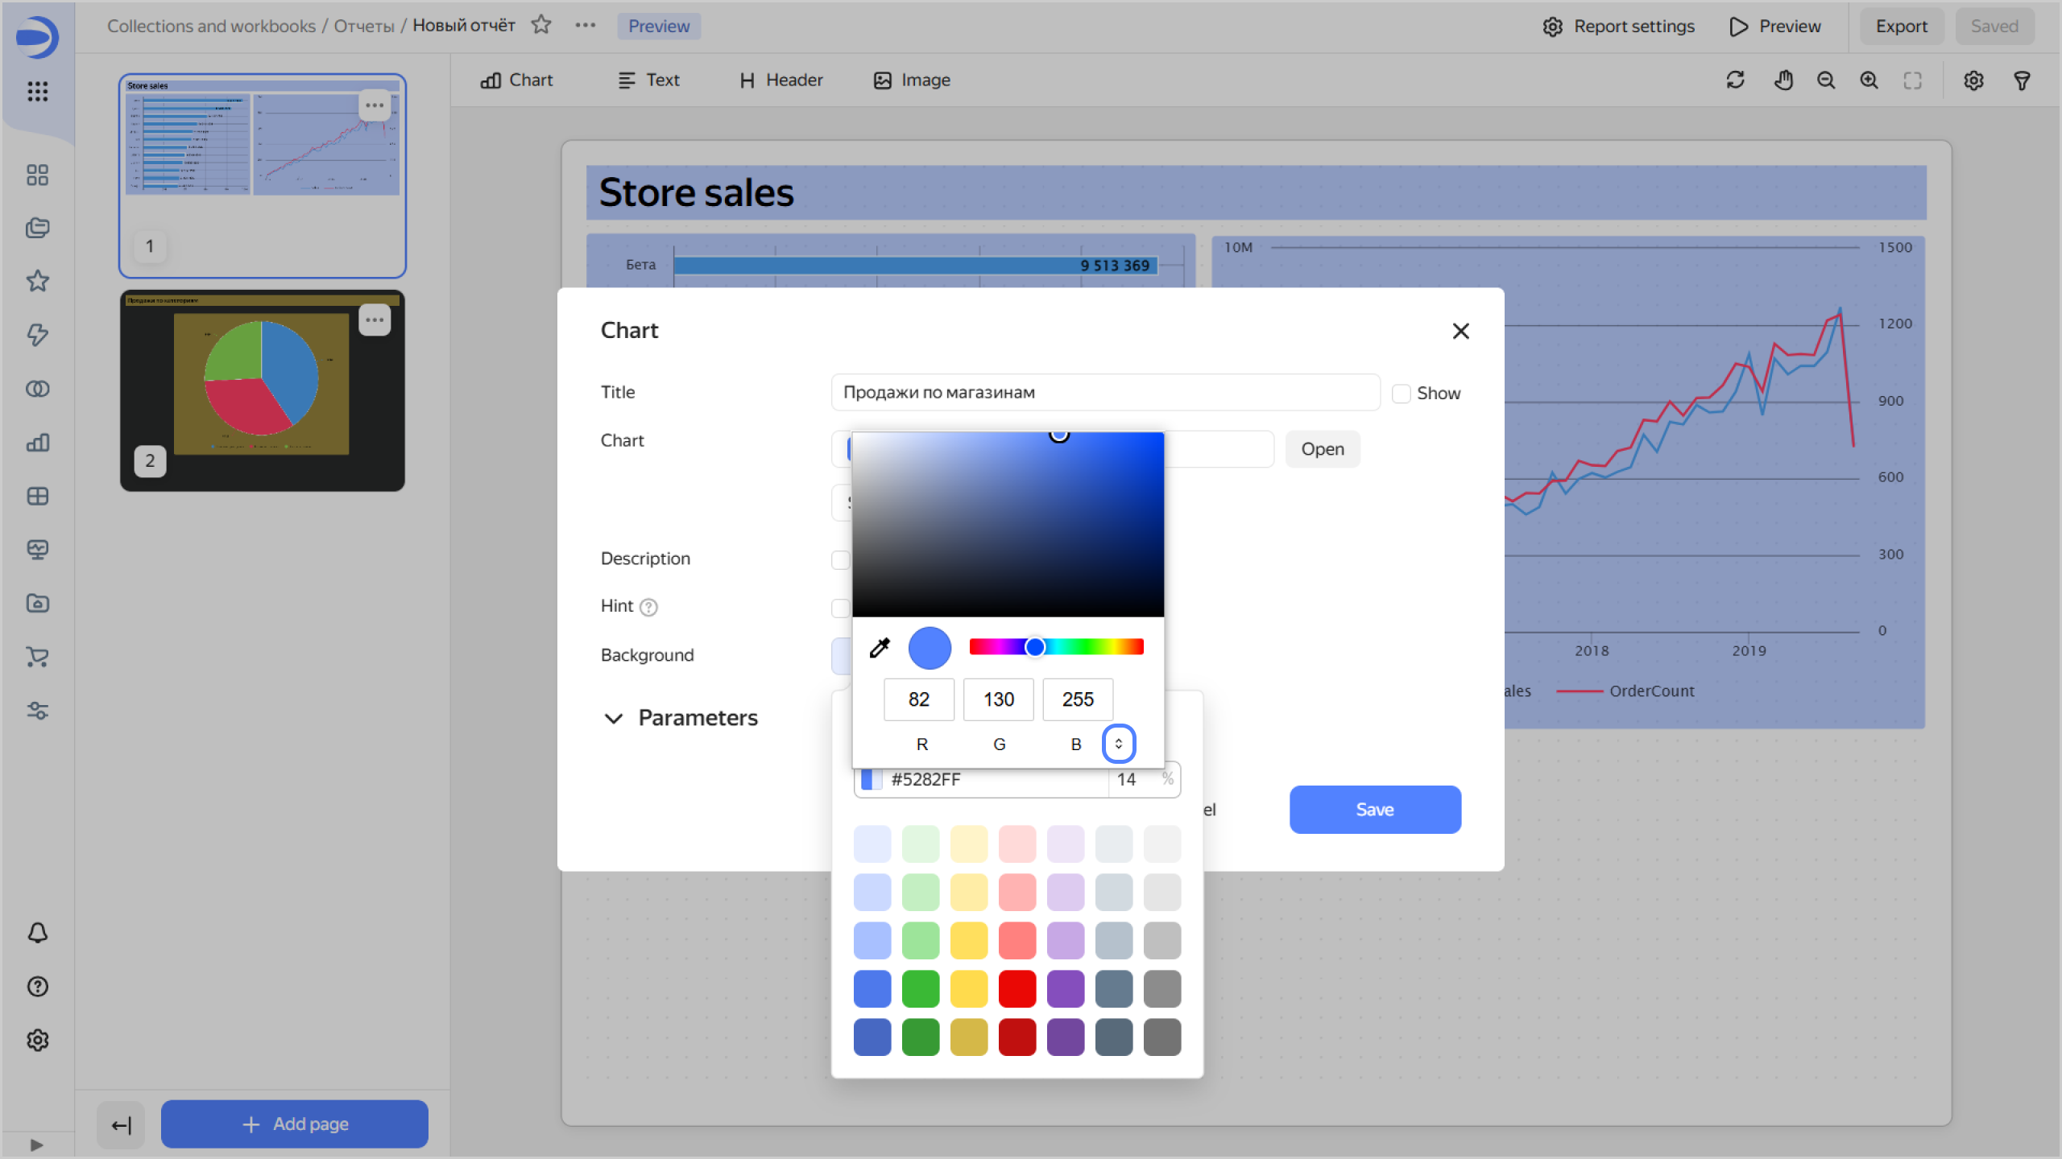Screen dimensions: 2062x1159
Task: Select the Chart insertion tool
Action: coord(515,80)
